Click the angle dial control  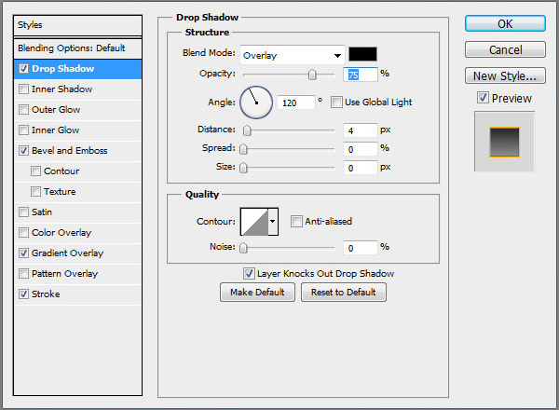click(x=256, y=101)
